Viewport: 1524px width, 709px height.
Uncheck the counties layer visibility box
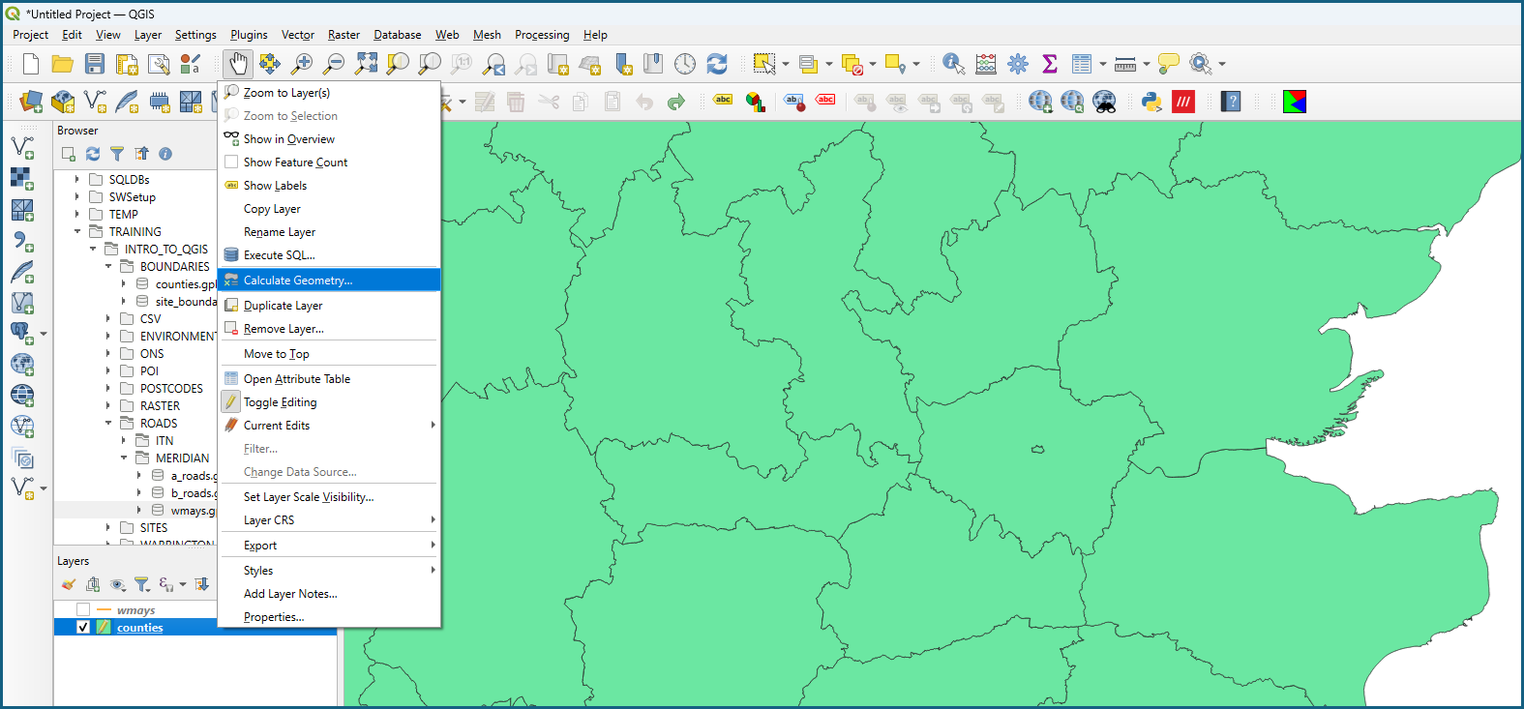click(x=83, y=627)
